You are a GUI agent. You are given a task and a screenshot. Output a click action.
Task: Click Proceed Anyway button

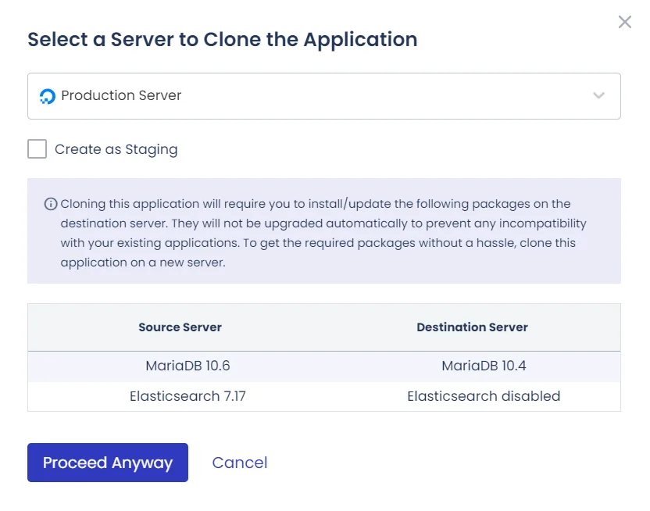pyautogui.click(x=108, y=463)
